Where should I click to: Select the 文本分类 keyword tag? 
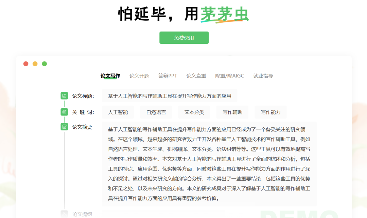click(194, 112)
